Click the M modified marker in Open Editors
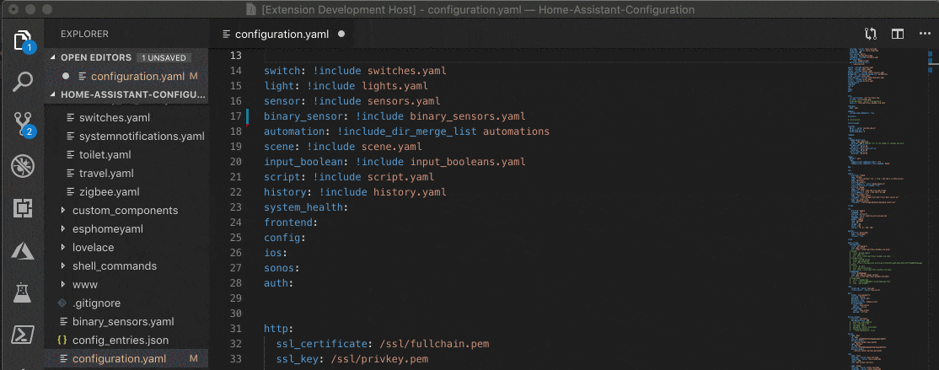Screen dimensions: 939x370 pyautogui.click(x=193, y=76)
